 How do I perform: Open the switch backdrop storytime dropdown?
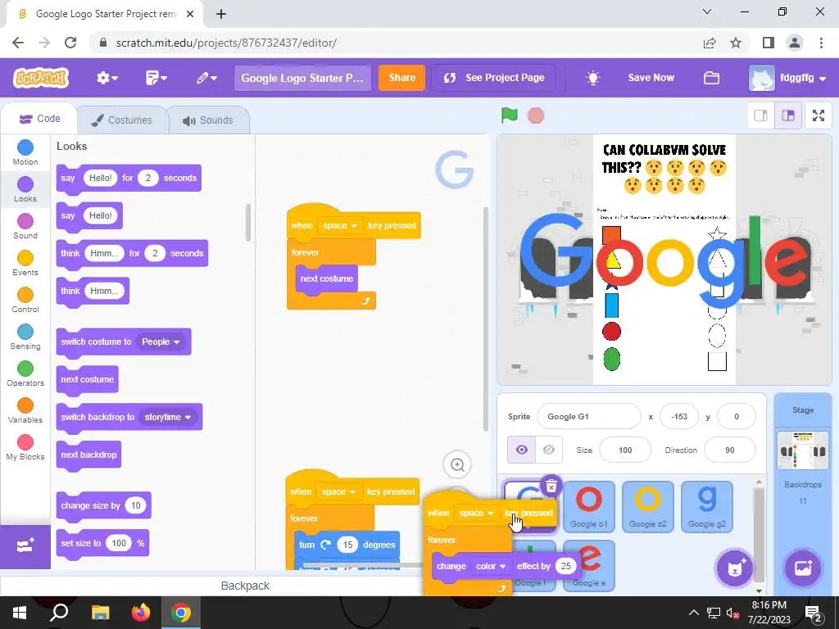tap(167, 417)
